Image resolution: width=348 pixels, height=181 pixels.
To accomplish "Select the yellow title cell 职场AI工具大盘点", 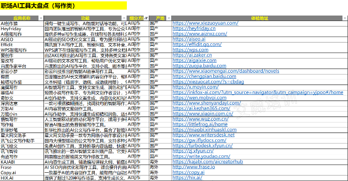I will click(x=64, y=5).
